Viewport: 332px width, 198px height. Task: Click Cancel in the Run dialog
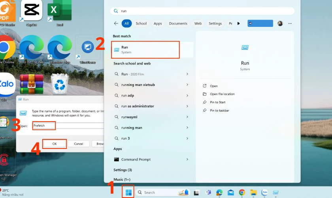tap(78, 144)
